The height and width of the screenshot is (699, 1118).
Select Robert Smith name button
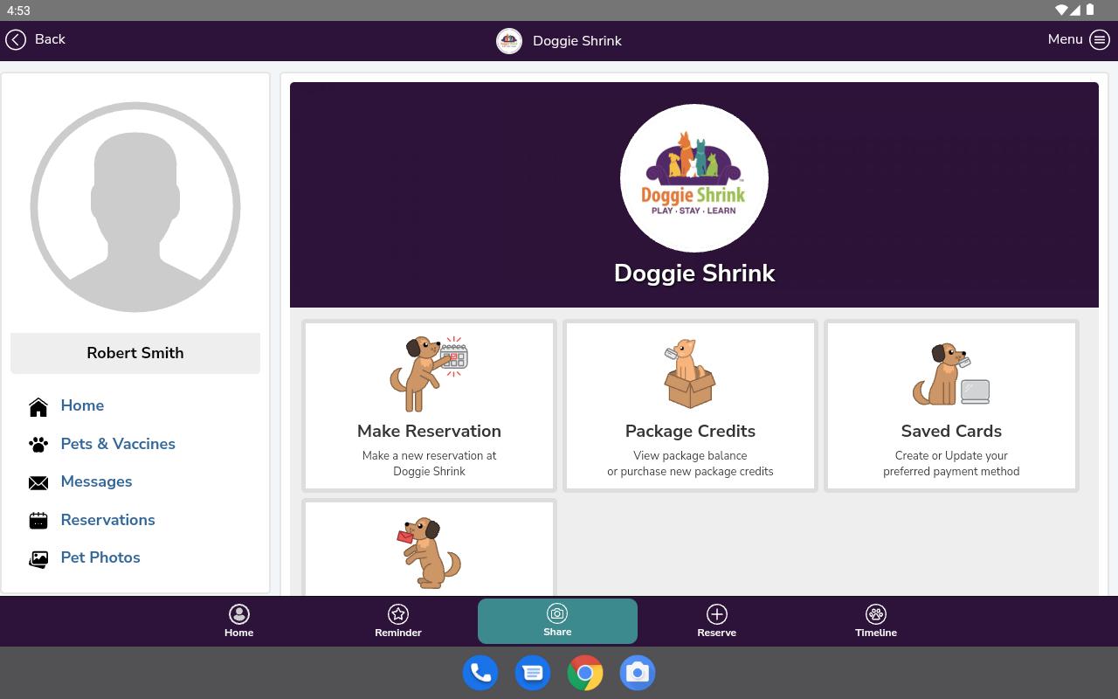click(x=135, y=353)
